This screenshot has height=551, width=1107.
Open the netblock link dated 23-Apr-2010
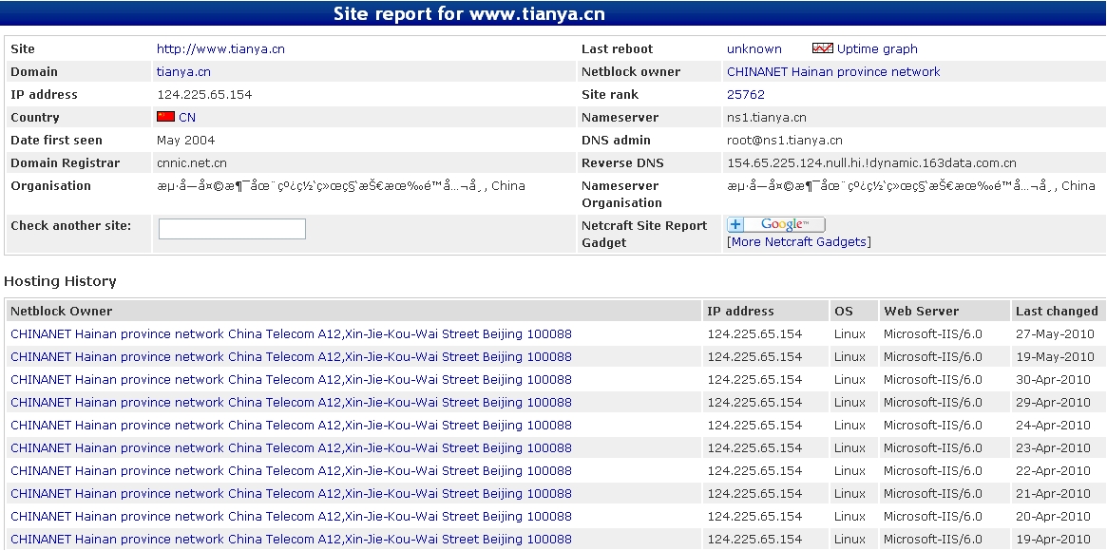pyautogui.click(x=291, y=448)
